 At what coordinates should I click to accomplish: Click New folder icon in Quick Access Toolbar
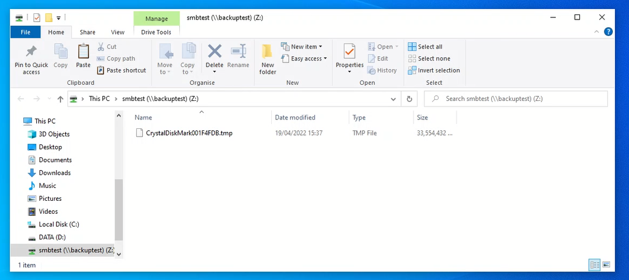coord(49,18)
